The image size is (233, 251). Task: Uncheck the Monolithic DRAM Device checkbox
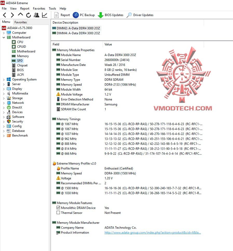click(58, 208)
